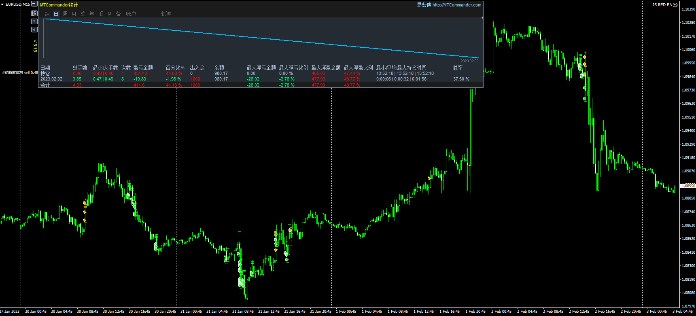Viewport: 696px width, 316px height.
Task: Switch to the 季 quarterly tab
Action: pos(83,14)
